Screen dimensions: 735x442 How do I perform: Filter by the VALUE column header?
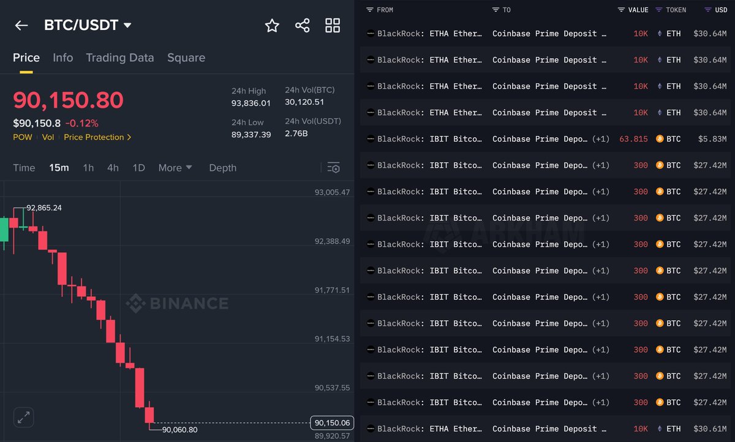tap(633, 10)
